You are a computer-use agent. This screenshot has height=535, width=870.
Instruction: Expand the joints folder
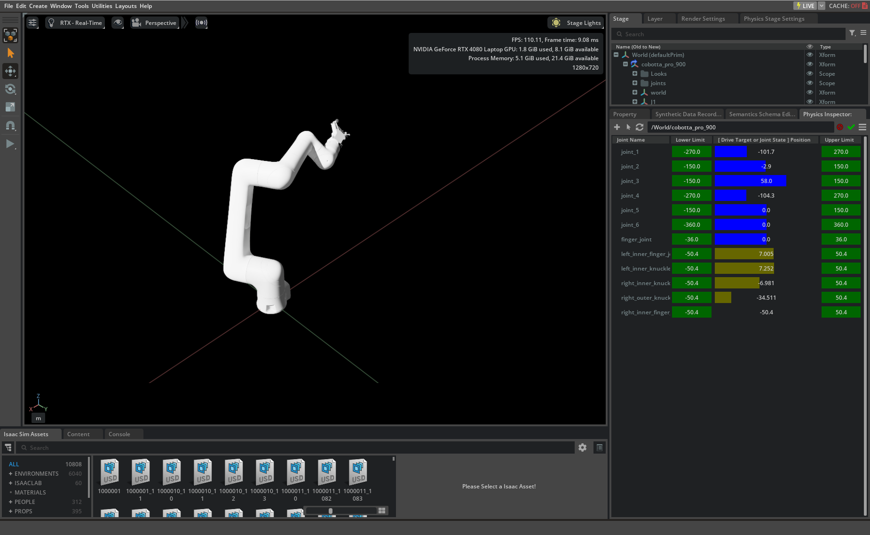(x=635, y=83)
